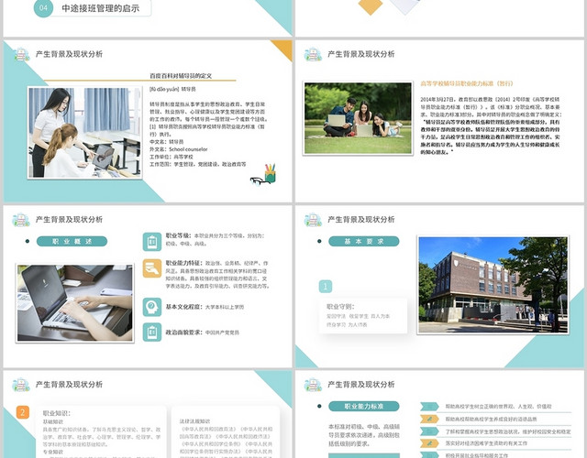Click the "职业概述" pill label

[x=72, y=241]
